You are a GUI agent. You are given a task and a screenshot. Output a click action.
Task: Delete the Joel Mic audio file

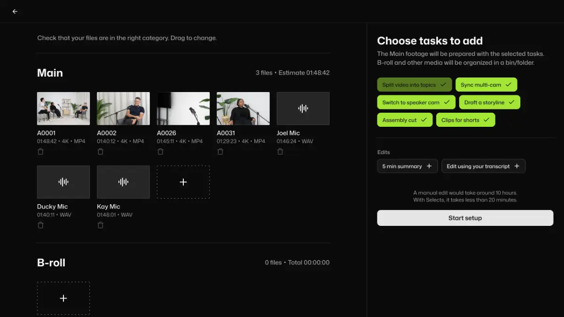click(280, 152)
